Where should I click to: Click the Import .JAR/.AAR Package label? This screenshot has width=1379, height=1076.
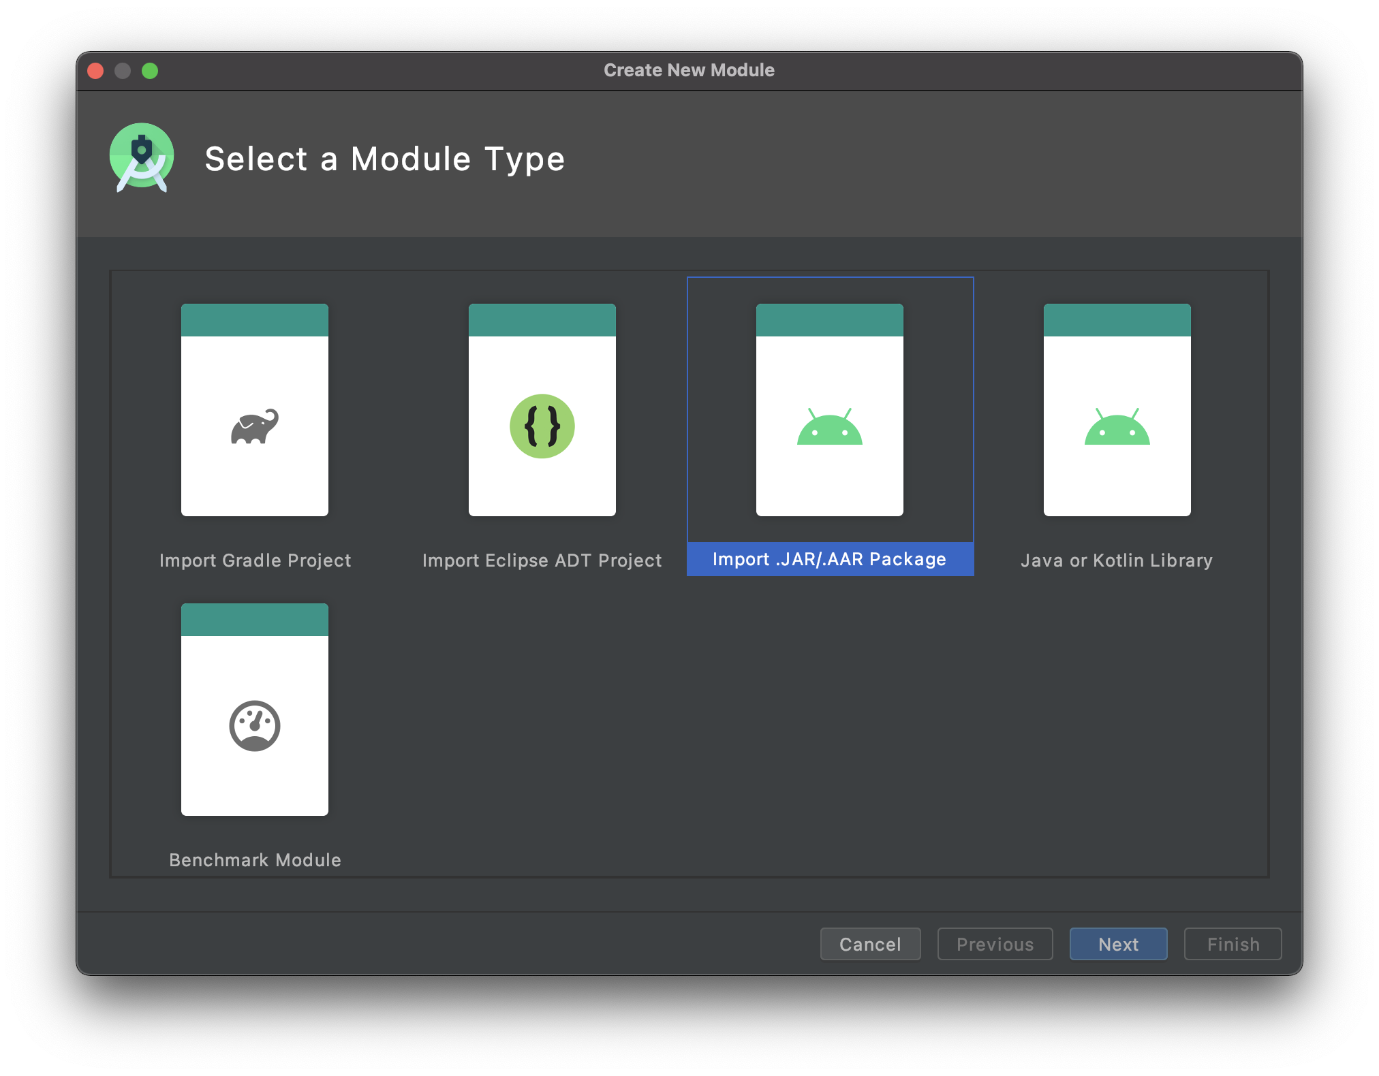(830, 559)
